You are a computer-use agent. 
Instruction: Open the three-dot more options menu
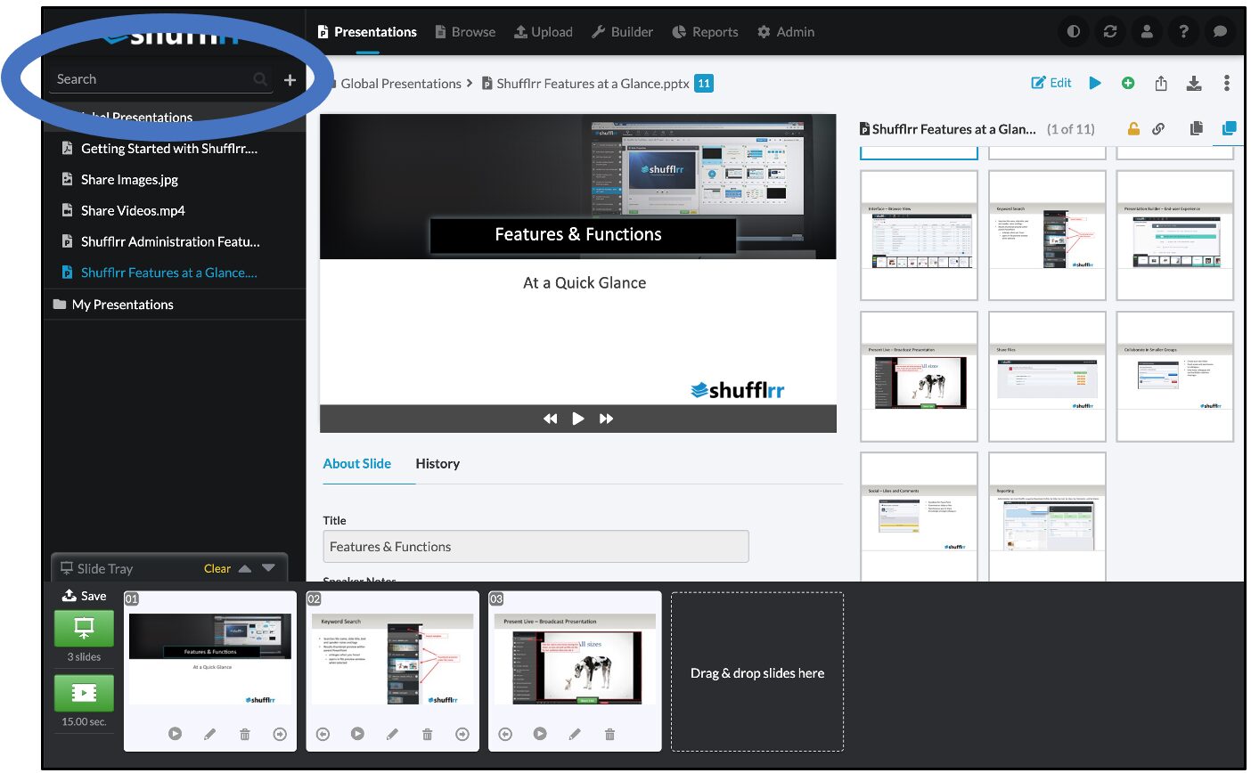point(1227,83)
